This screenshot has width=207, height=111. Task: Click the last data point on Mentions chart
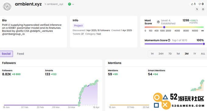pos(203,81)
